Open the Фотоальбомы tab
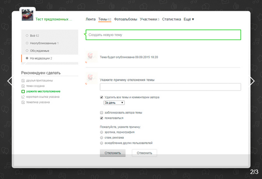This screenshot has height=179, width=262. [126, 19]
